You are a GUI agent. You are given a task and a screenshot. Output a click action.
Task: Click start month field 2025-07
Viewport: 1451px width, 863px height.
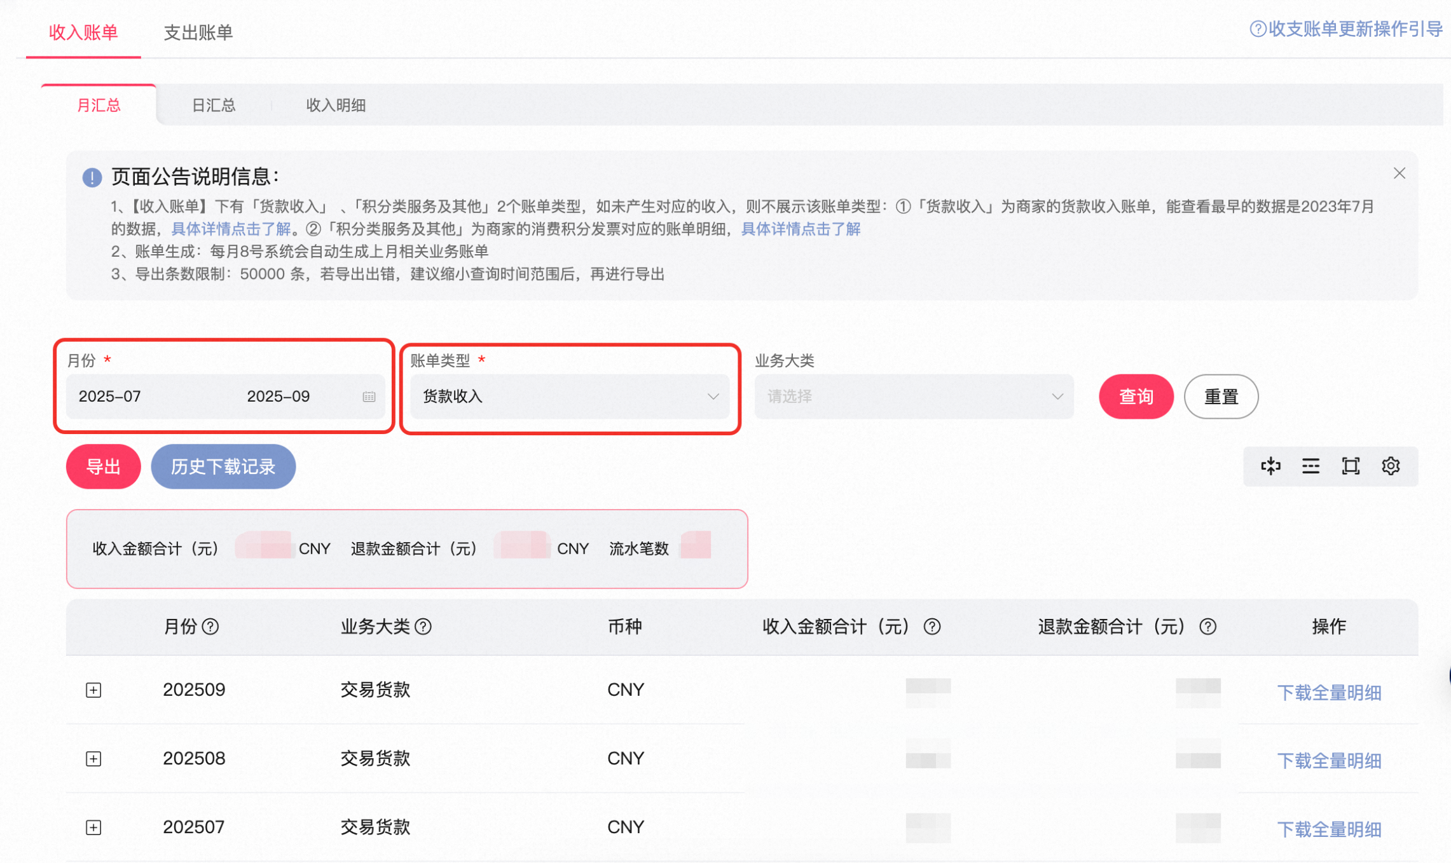pyautogui.click(x=109, y=397)
